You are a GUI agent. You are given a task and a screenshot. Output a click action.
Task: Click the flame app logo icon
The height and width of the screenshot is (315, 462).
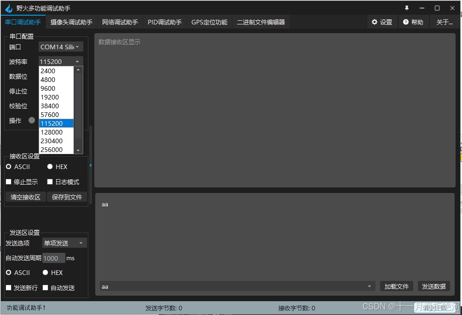pos(9,8)
